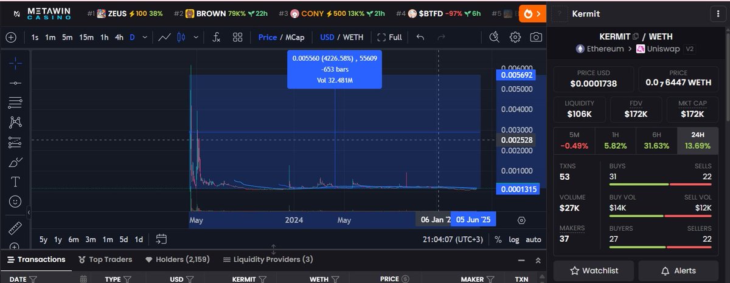The height and width of the screenshot is (283, 730).
Task: Select the Text annotation tool
Action: tap(16, 182)
